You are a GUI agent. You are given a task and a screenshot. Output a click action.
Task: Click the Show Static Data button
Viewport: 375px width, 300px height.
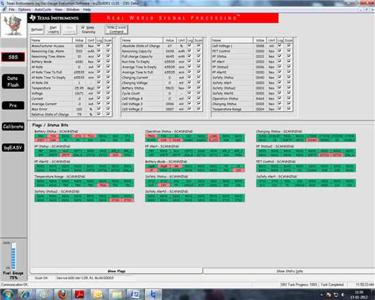pos(289,271)
